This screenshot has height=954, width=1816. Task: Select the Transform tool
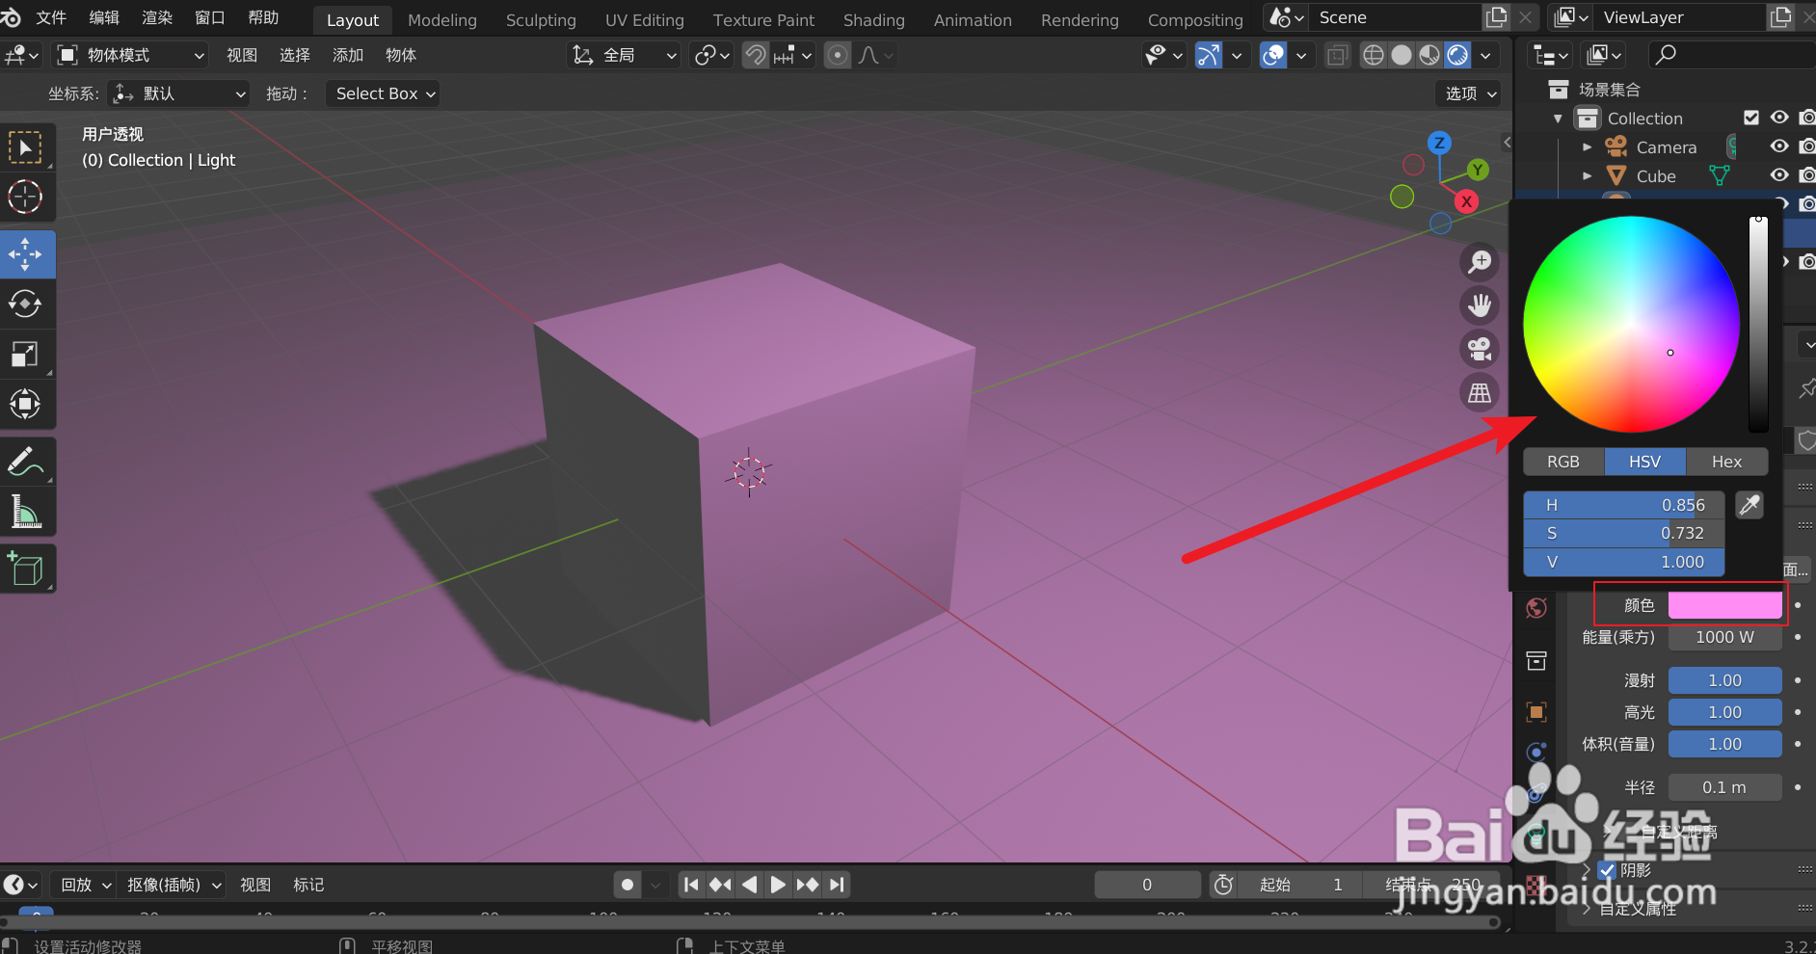[26, 404]
